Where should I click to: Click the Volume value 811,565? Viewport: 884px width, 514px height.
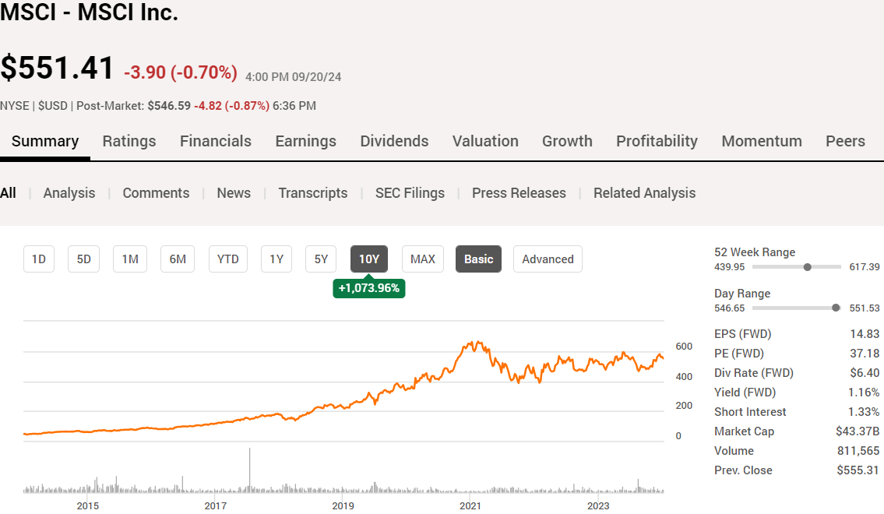point(858,451)
